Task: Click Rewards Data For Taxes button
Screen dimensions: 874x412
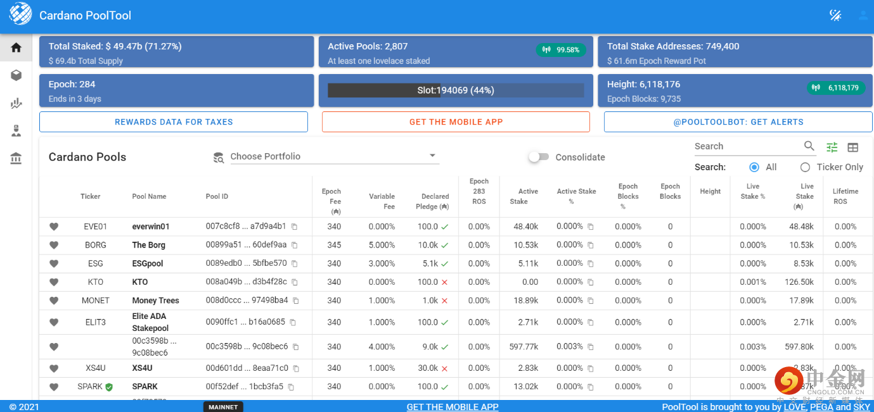Action: point(174,122)
